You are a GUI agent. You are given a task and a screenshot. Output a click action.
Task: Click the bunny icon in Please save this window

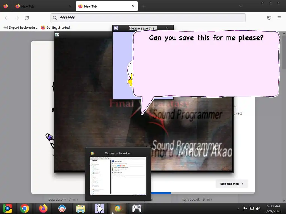click(116, 28)
